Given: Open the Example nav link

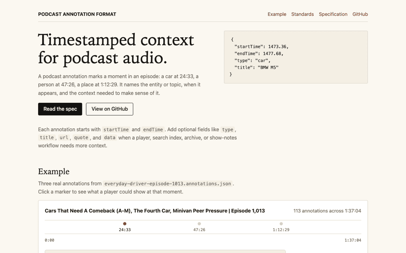Looking at the screenshot, I should 277,14.
